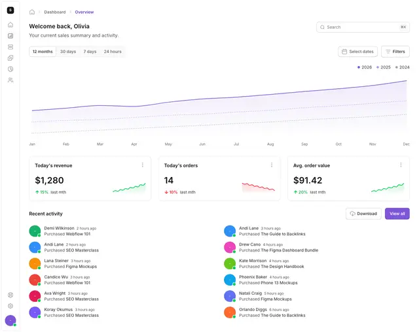Select the 12 months tab
Viewport: 419px width, 332px height.
point(43,52)
